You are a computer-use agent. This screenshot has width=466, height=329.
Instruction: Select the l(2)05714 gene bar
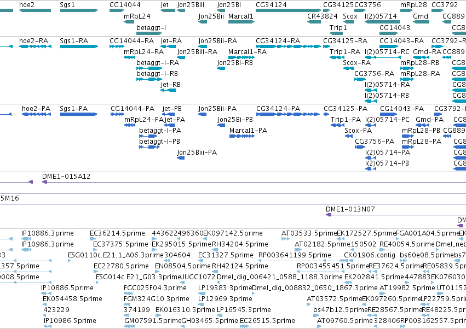pyautogui.click(x=382, y=22)
